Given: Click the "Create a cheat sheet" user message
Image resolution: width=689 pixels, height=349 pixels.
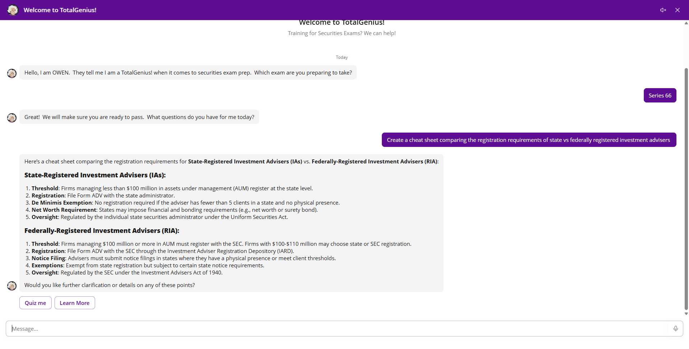Looking at the screenshot, I should [x=529, y=140].
